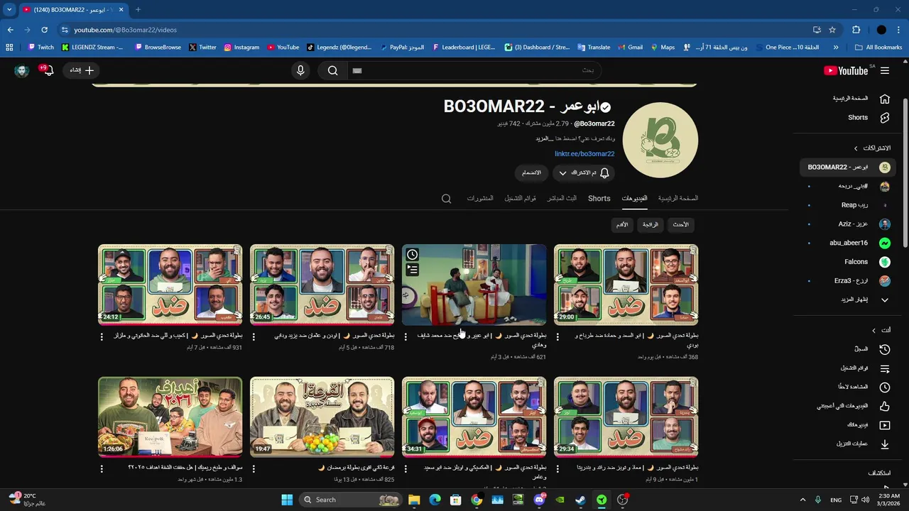Click the YouTube search input field
The height and width of the screenshot is (511, 909).
pyautogui.click(x=476, y=70)
